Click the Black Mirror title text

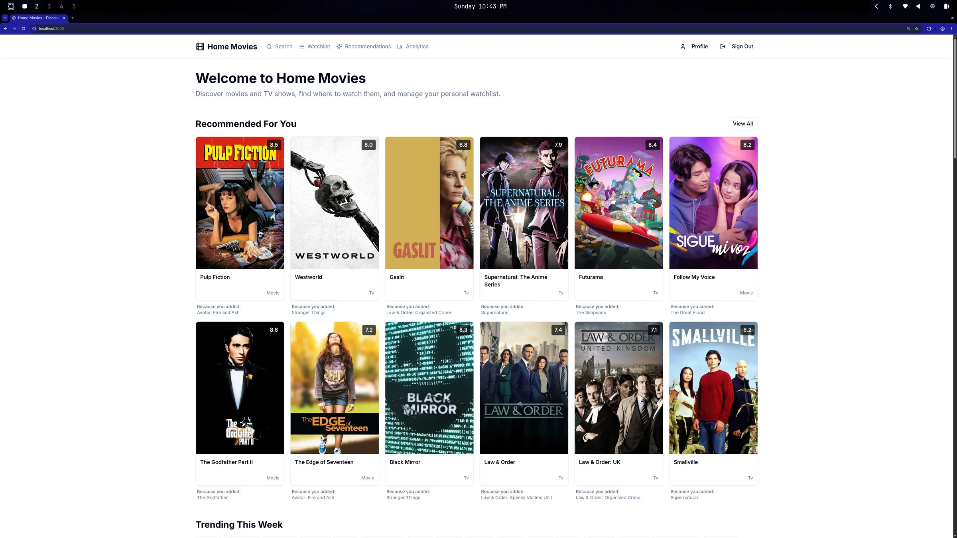405,462
